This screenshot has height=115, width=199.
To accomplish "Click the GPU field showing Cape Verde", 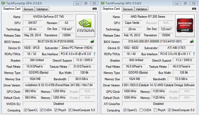I will pyautogui.click(x=132, y=23).
